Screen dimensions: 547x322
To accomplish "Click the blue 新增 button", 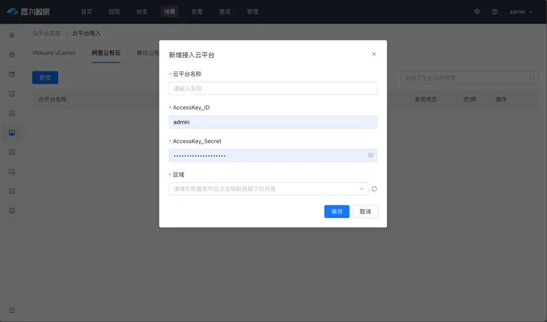I will coord(45,77).
